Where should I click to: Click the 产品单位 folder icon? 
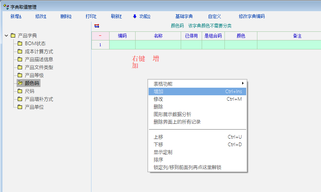(x=20, y=107)
